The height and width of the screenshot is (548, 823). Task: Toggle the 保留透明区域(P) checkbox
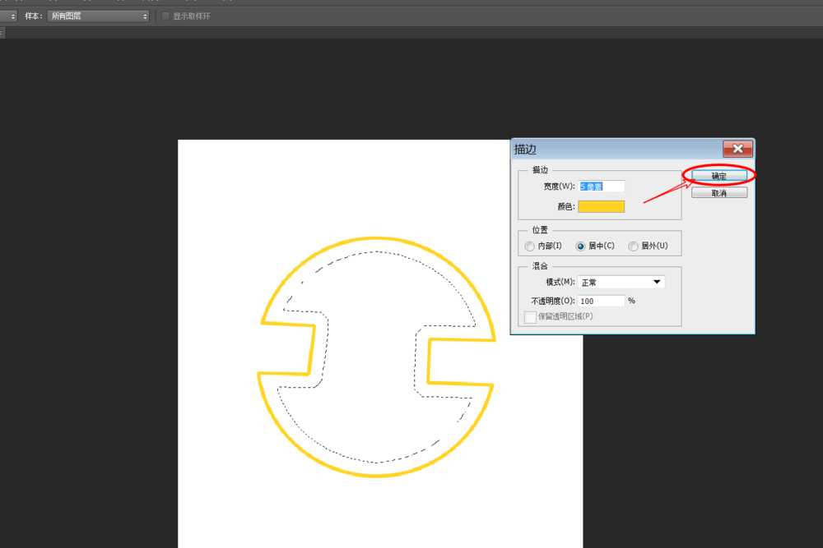[x=530, y=317]
